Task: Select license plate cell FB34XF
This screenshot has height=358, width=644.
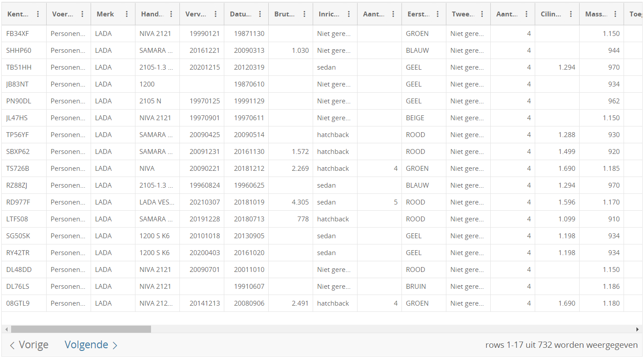Action: tap(24, 34)
